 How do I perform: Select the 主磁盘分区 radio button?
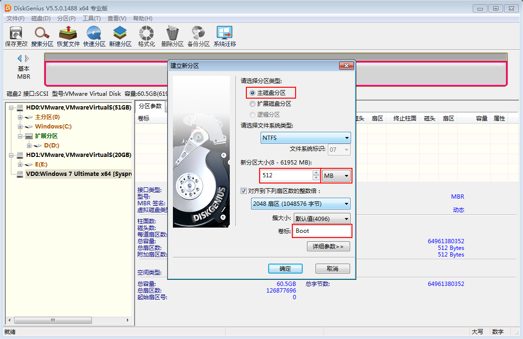(252, 93)
